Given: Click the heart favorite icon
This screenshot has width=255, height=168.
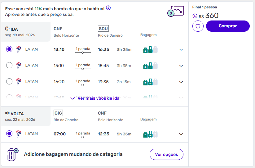Looking at the screenshot, I should click(198, 26).
